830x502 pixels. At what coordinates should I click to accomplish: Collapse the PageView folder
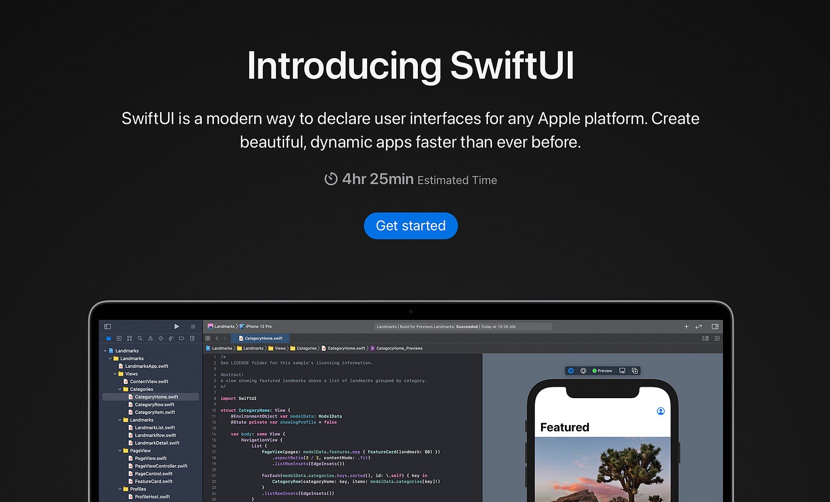pos(120,451)
